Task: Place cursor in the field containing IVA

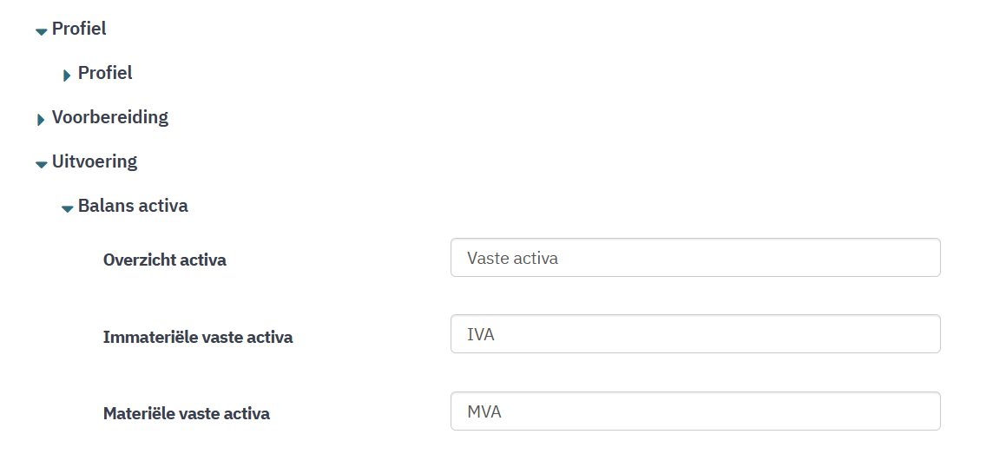Action: (x=694, y=334)
